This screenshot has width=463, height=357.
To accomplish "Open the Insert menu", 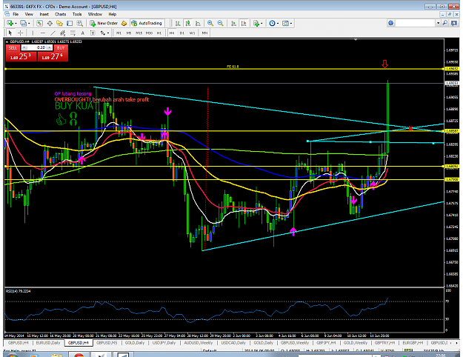I will [44, 14].
